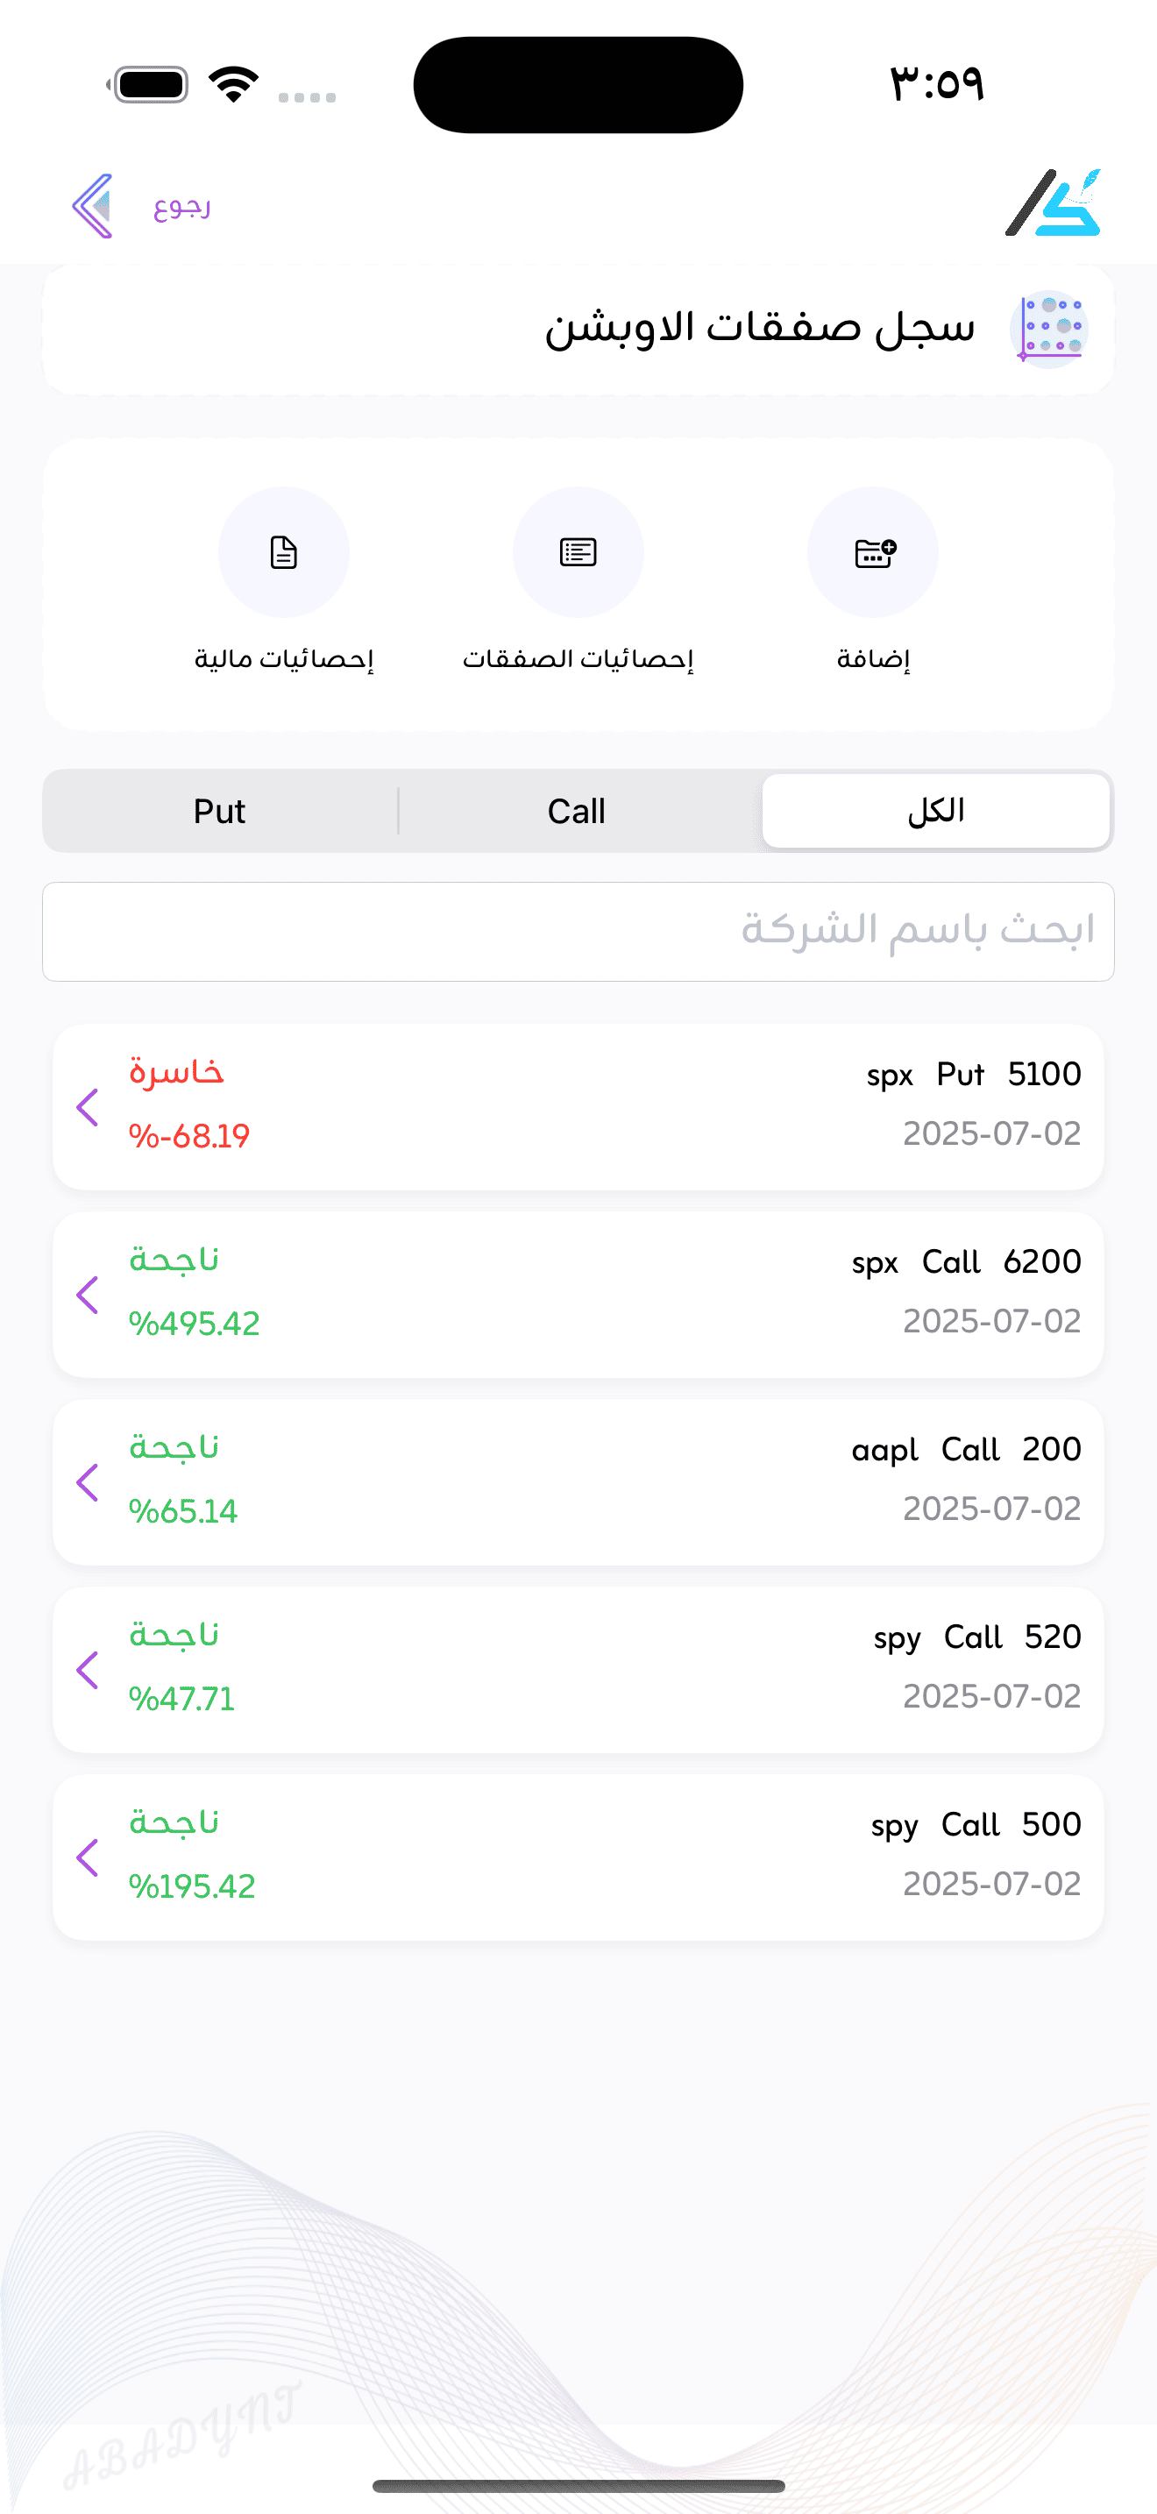Expand the spy Call 520 trade chevron

coord(88,1670)
